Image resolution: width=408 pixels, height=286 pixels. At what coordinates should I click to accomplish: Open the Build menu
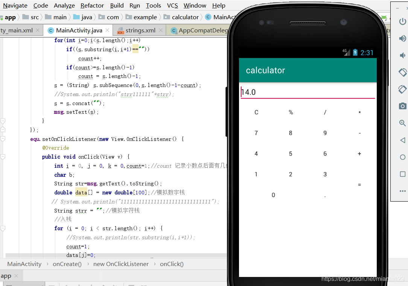117,6
